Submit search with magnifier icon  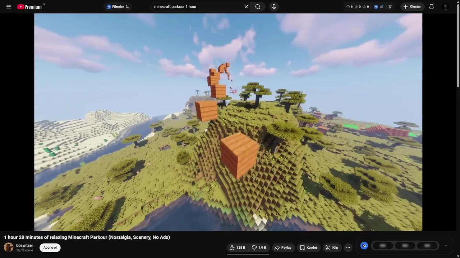258,7
